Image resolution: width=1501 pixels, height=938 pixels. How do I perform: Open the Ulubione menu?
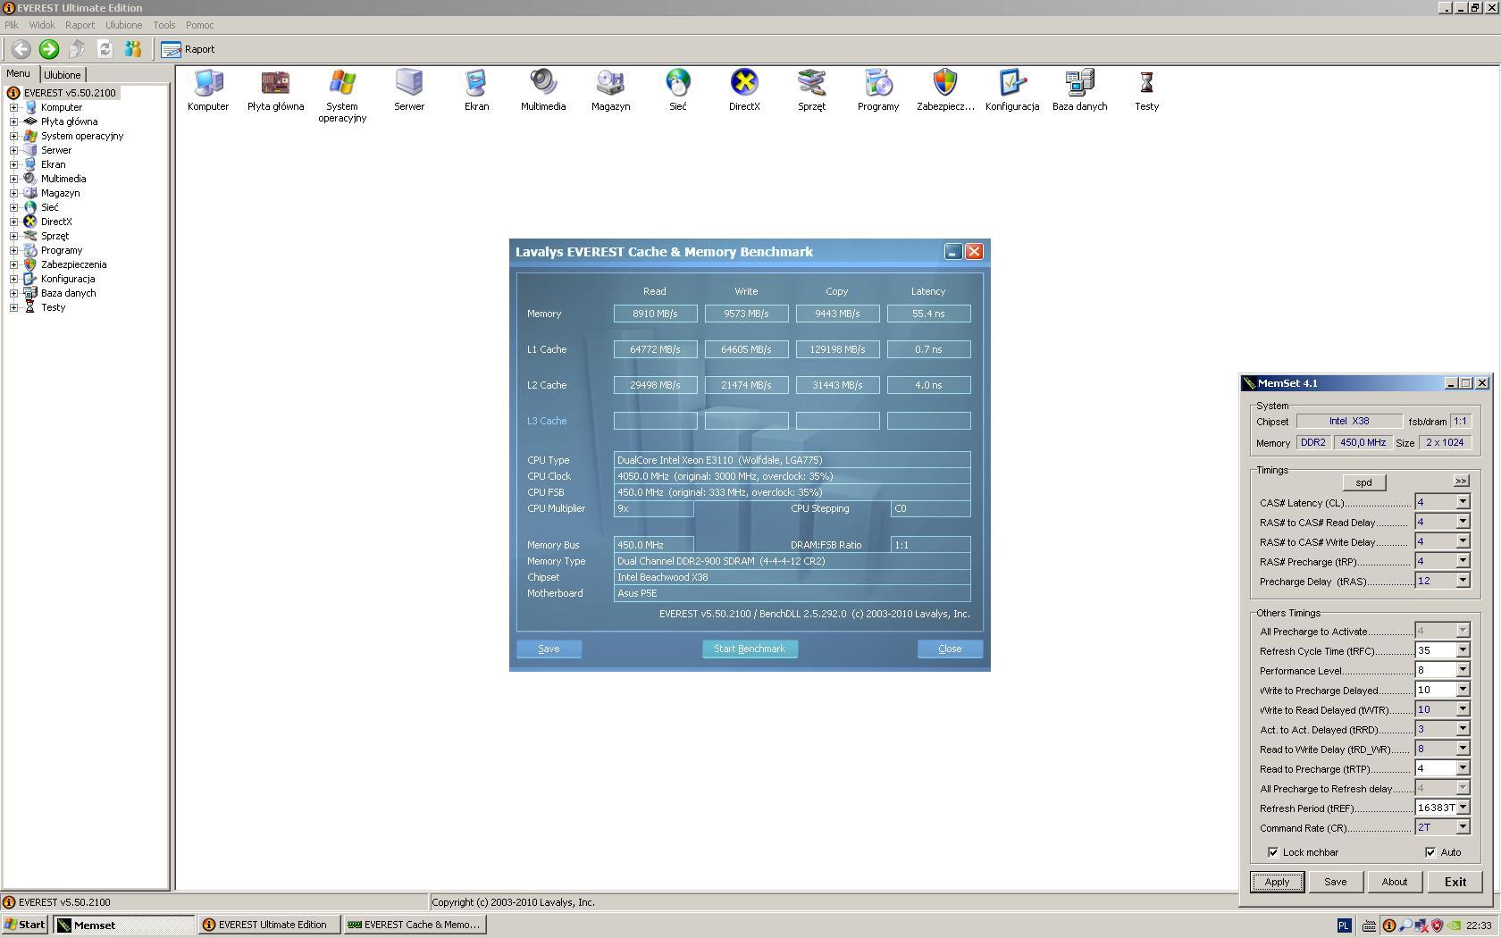coord(123,25)
